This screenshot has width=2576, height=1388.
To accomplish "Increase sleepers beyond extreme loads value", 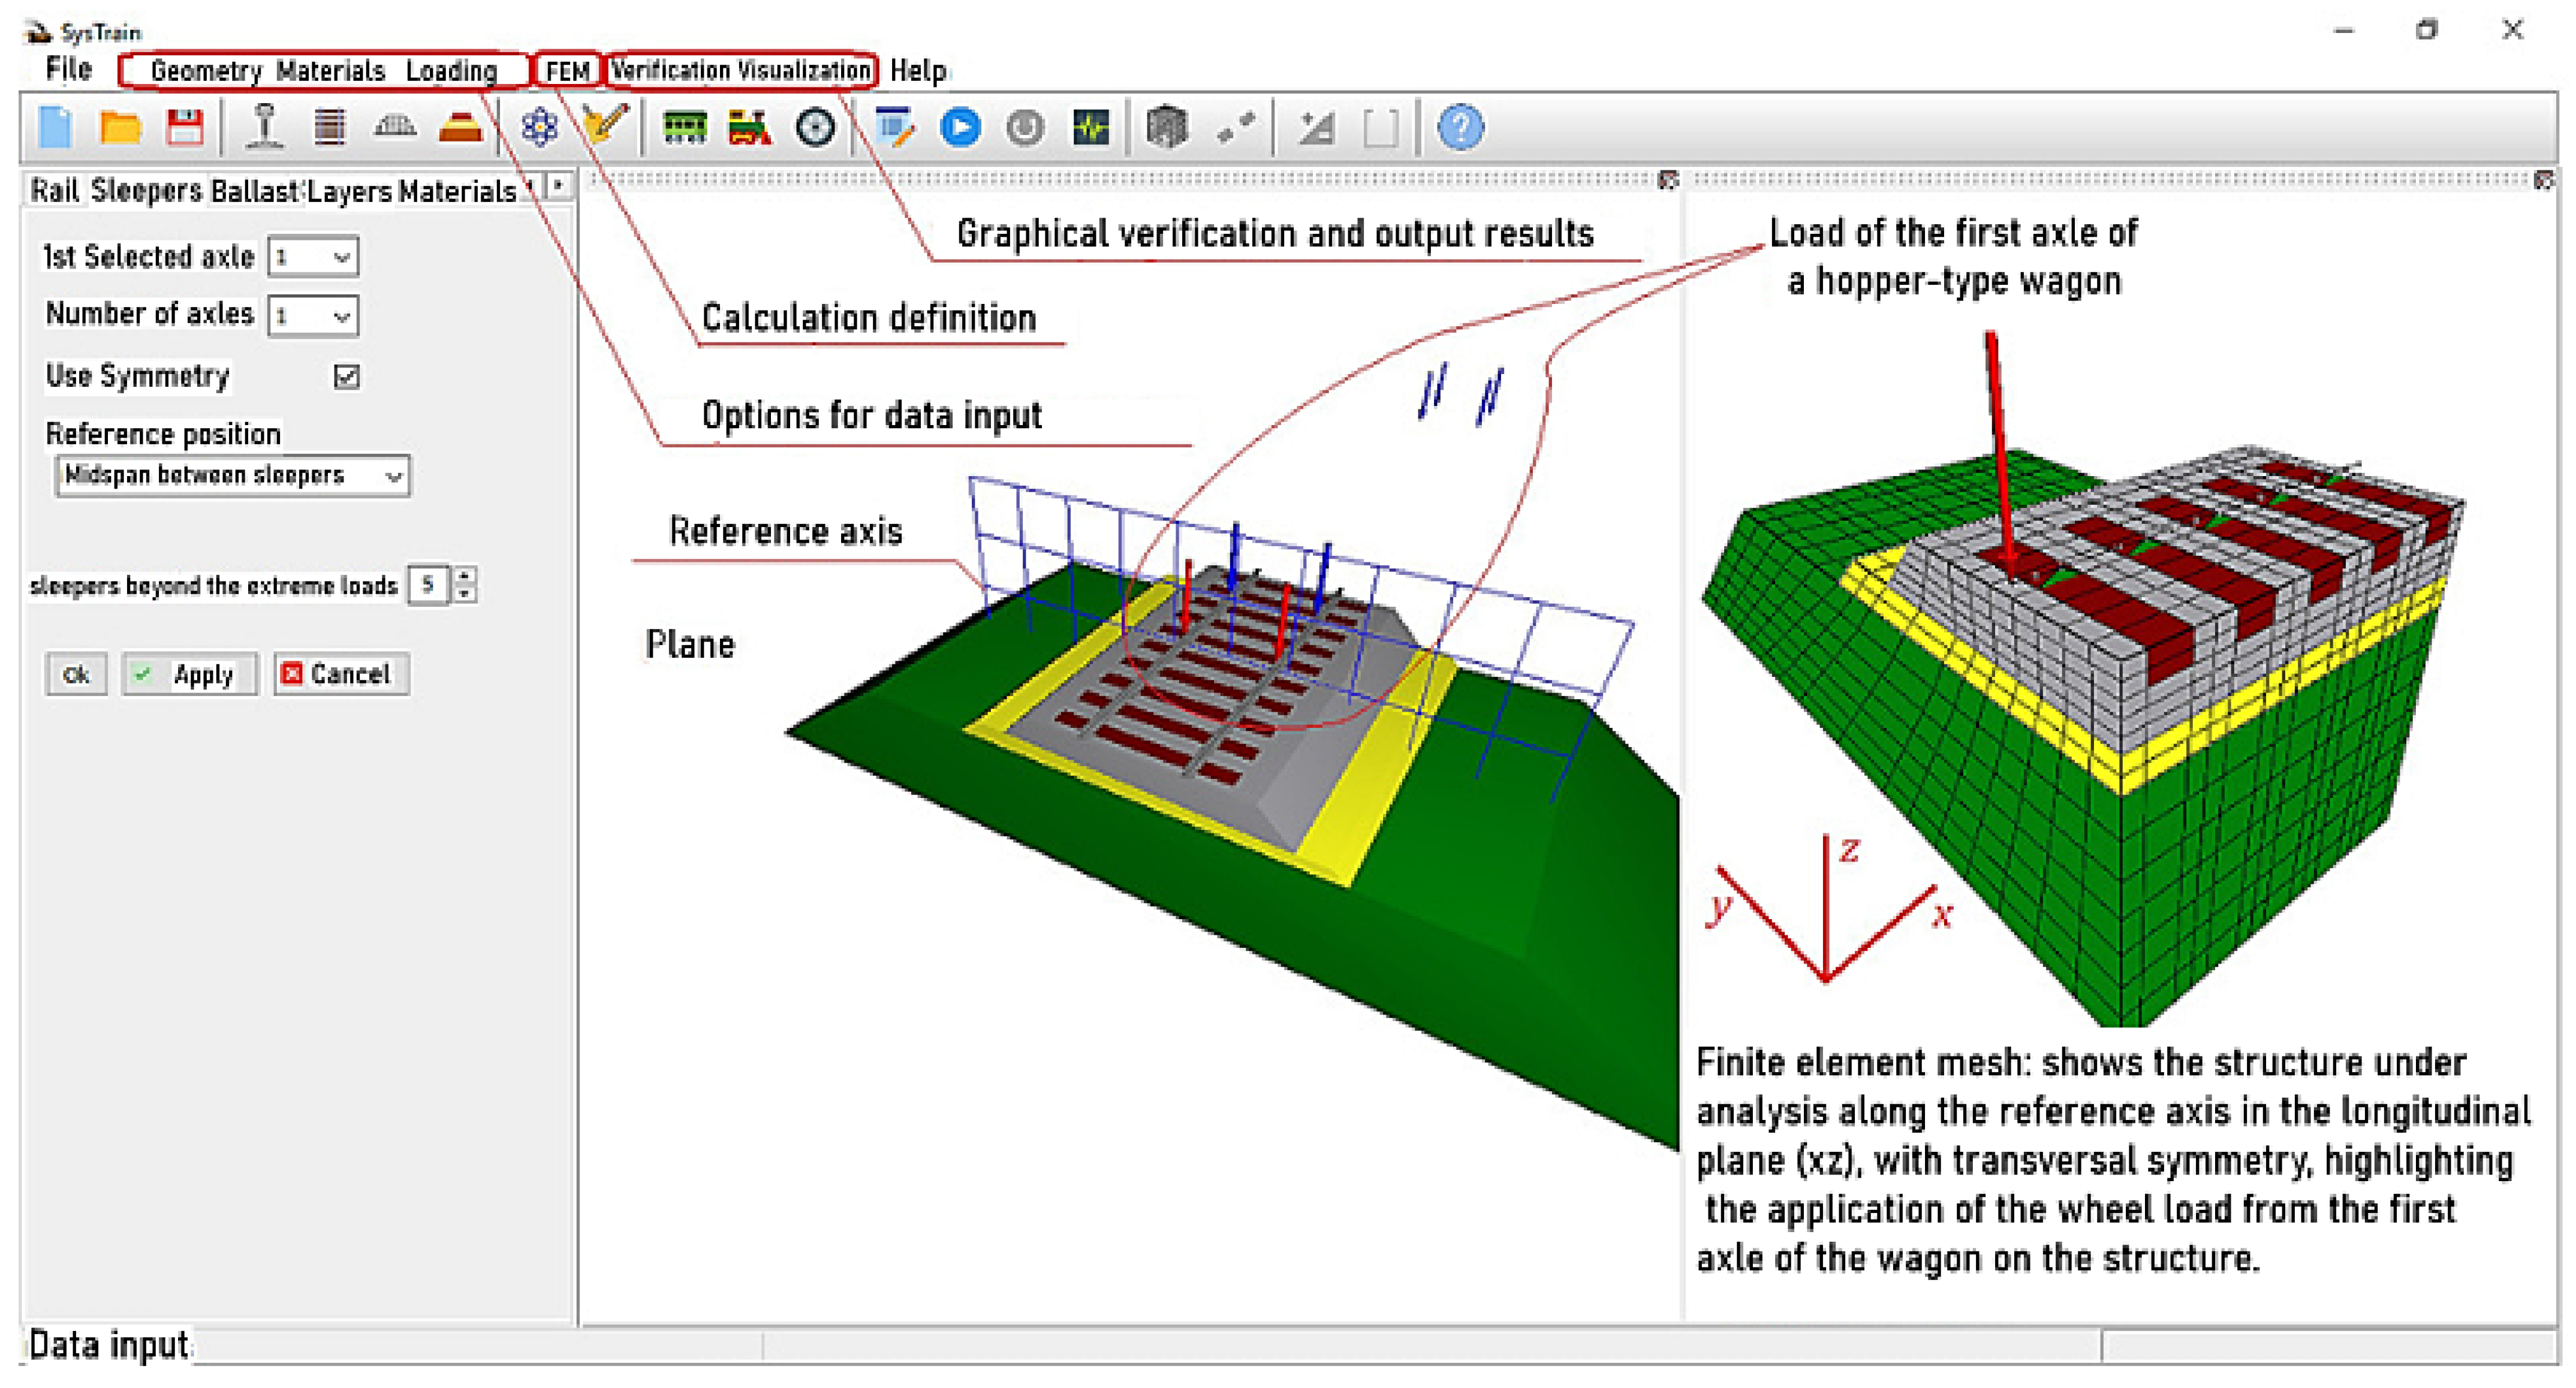I will (465, 576).
